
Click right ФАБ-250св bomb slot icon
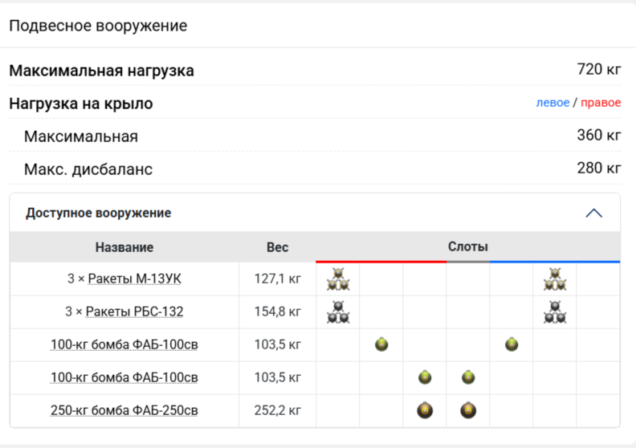(468, 411)
